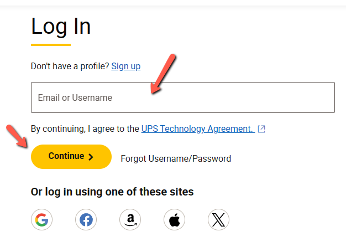Click the yellow underline beneath Log In
This screenshot has width=346, height=247.
(x=51, y=45)
